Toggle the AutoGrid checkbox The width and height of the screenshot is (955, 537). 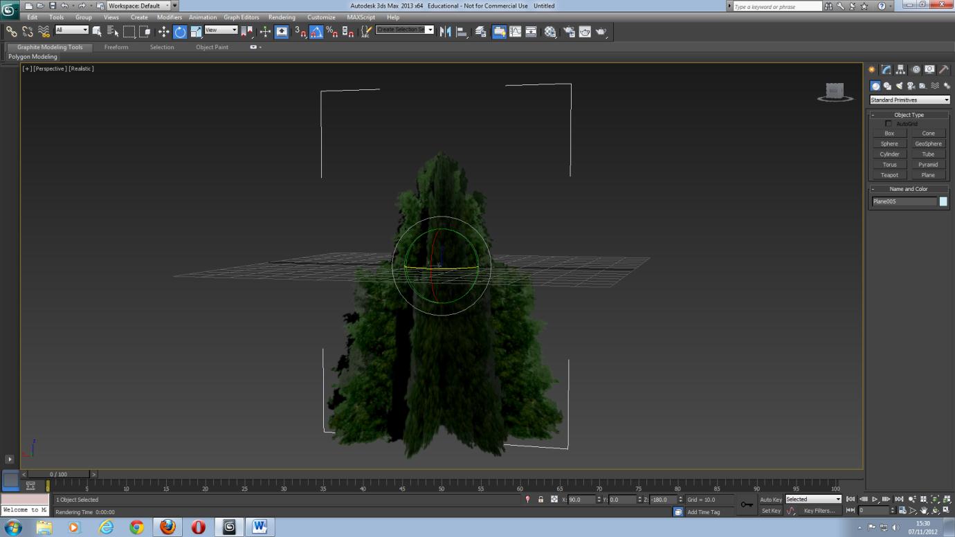tap(889, 123)
